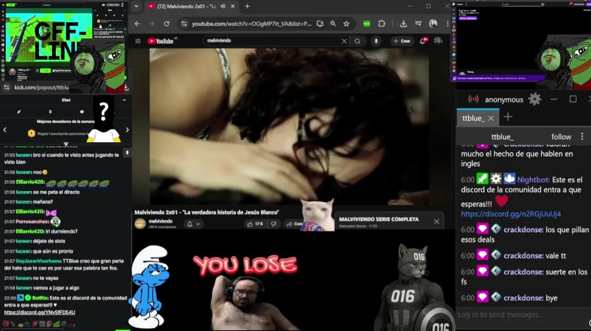Click follow in the ttblue_ chat header
The image size is (591, 331).
pos(561,137)
